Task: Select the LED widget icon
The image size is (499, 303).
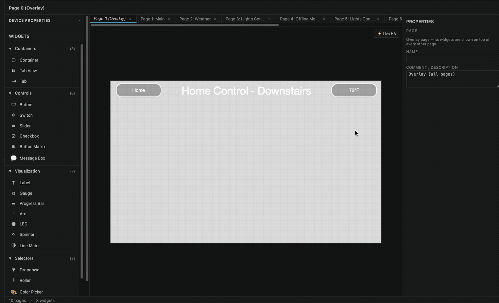Action: point(14,224)
